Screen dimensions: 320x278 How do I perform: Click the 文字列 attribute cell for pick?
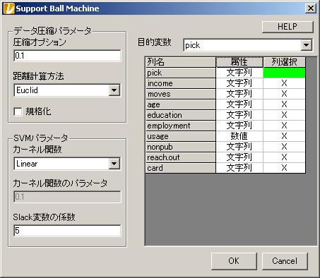click(x=239, y=73)
